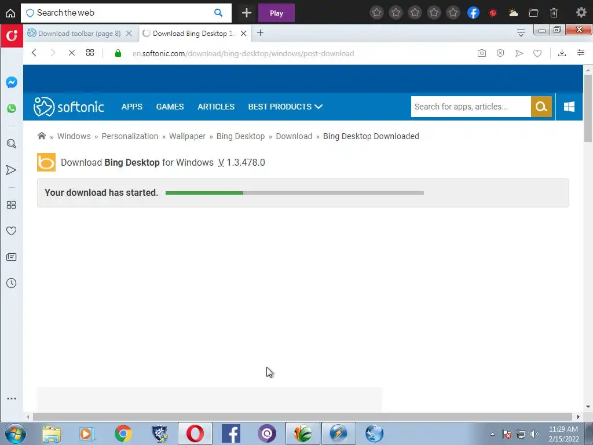The height and width of the screenshot is (445, 593).
Task: Add page to bookmarks with heart icon
Action: (x=537, y=53)
